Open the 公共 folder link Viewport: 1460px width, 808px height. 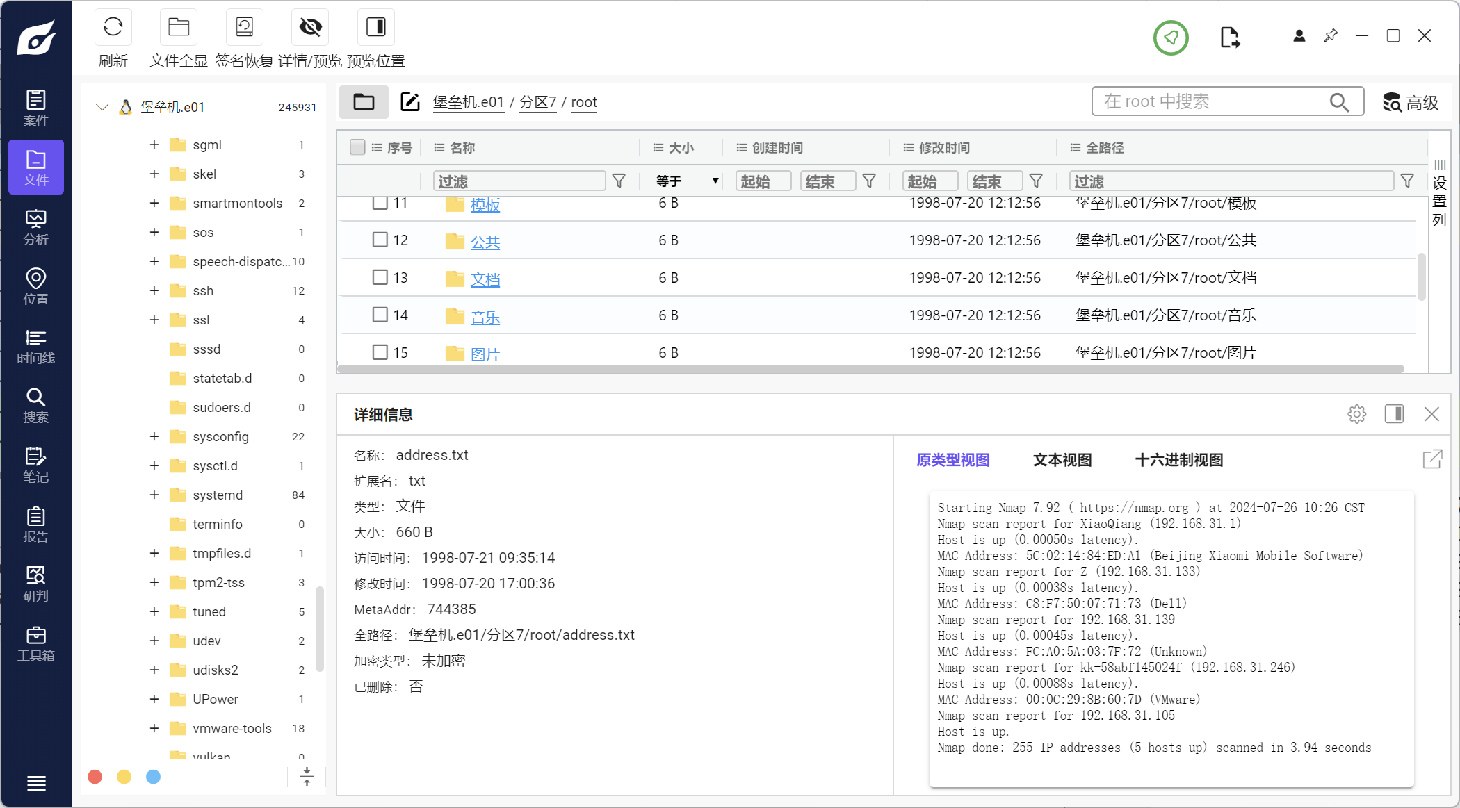click(x=485, y=242)
